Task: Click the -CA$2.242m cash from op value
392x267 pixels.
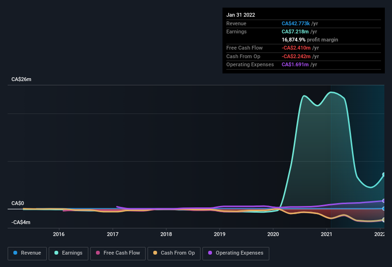Action: point(296,56)
